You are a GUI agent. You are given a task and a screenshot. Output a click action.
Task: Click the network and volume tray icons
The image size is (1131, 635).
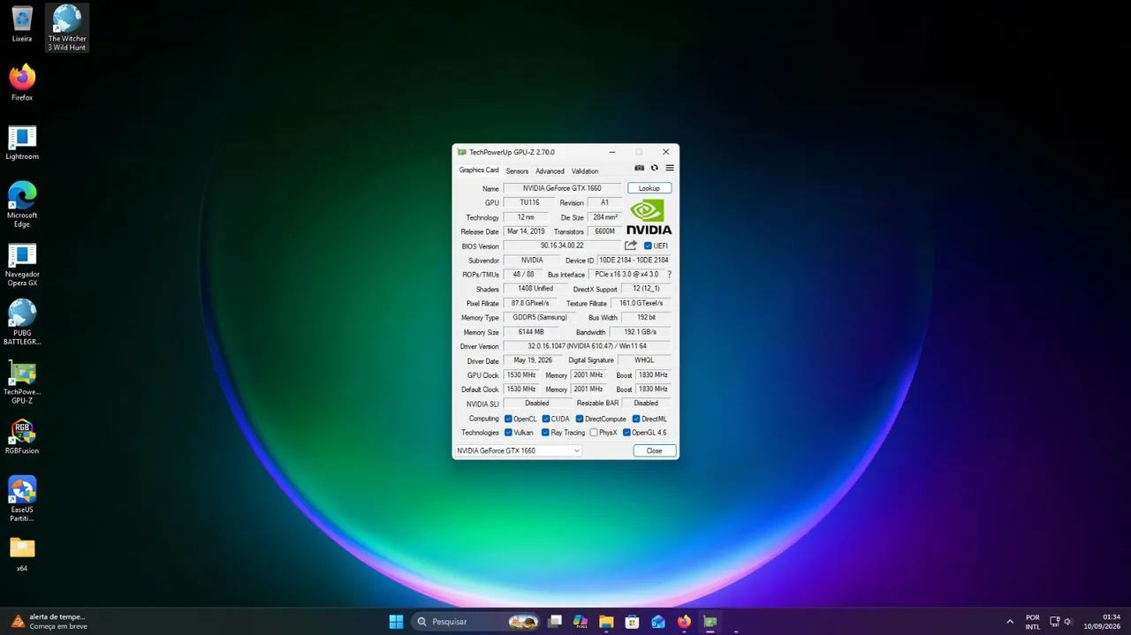pyautogui.click(x=1061, y=622)
